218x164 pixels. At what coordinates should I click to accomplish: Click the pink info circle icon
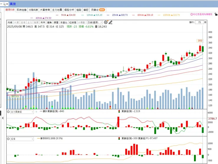(x=191, y=14)
